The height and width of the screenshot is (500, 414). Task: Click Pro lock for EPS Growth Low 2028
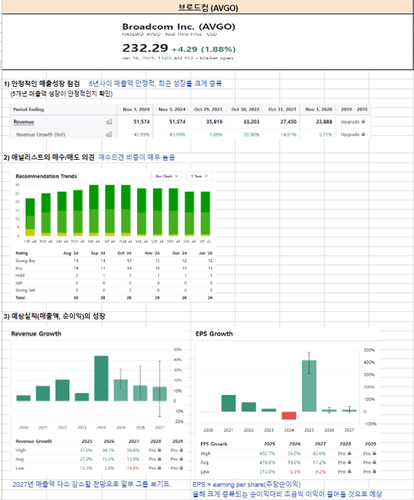point(345,472)
